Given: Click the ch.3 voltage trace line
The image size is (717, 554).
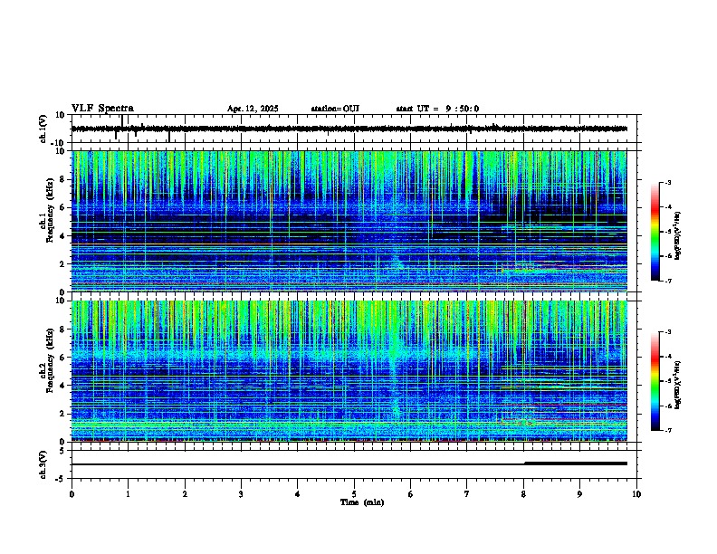Looking at the screenshot, I should click(349, 464).
